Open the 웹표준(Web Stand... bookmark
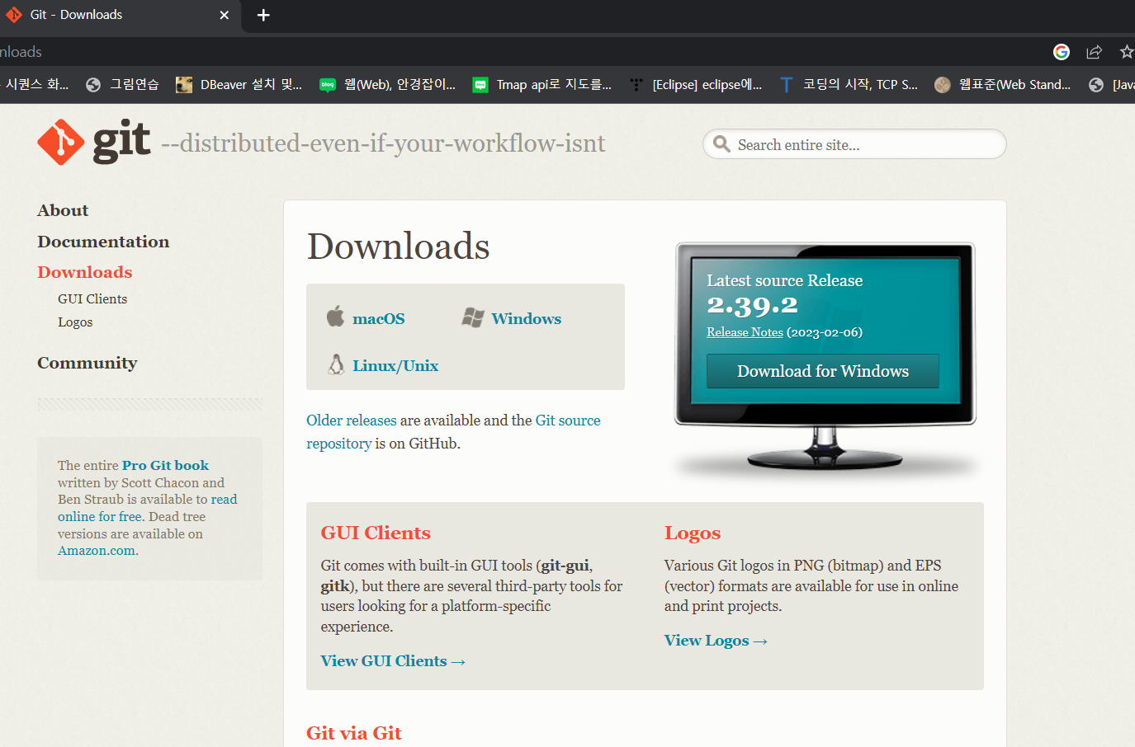The image size is (1135, 747). pos(1003,84)
